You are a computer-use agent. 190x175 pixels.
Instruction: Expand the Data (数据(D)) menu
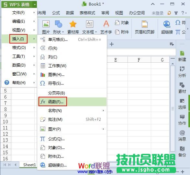(x=19, y=65)
